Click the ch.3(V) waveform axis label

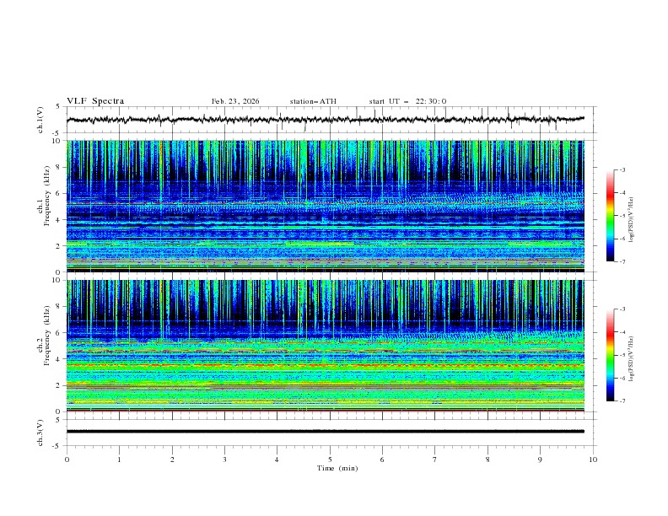(x=40, y=432)
